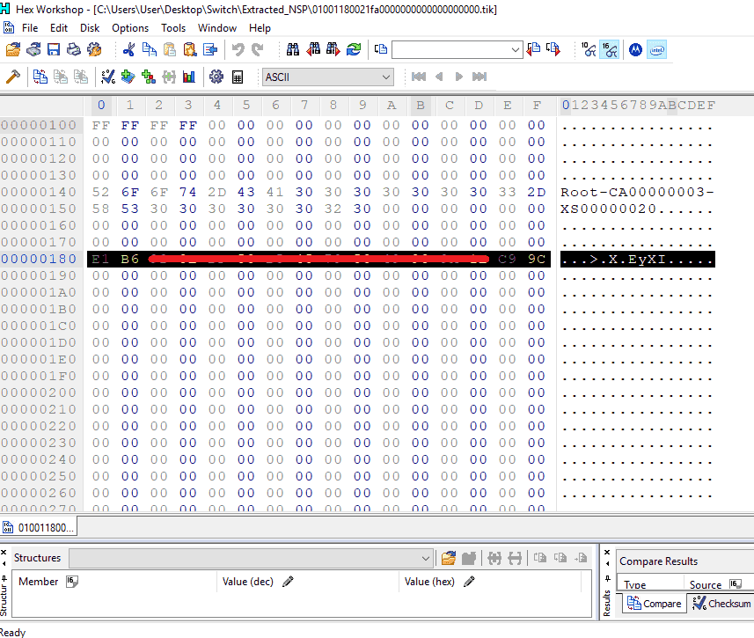Open the Edit menu
This screenshot has width=754, height=638.
coord(59,28)
